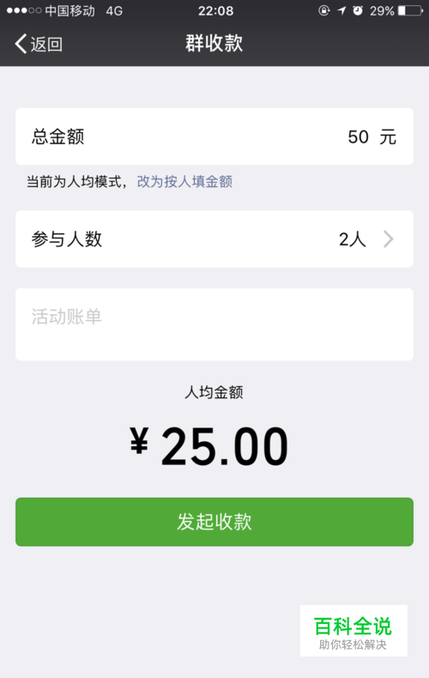Image resolution: width=429 pixels, height=678 pixels.
Task: Tap the alarm clock status icon
Action: point(358,10)
